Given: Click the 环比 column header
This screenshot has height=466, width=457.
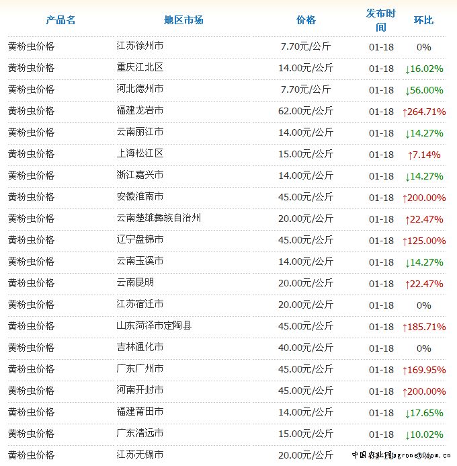Looking at the screenshot, I should pyautogui.click(x=423, y=20).
